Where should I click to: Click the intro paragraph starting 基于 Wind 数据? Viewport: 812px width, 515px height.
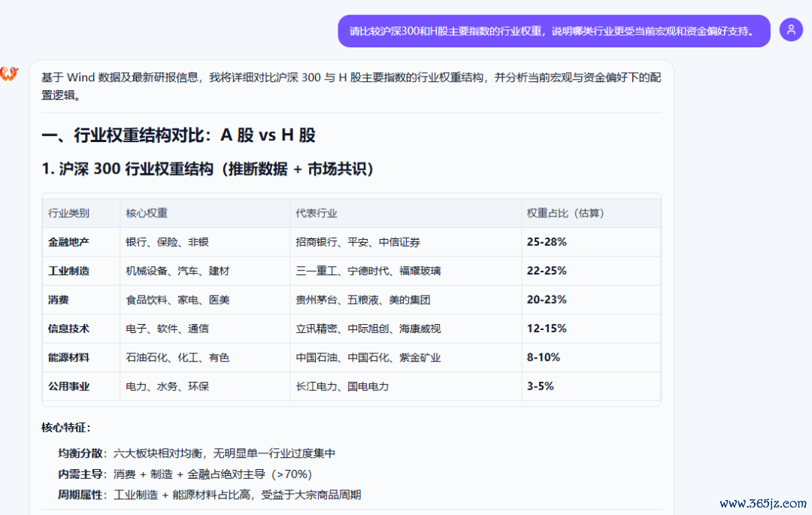click(351, 86)
